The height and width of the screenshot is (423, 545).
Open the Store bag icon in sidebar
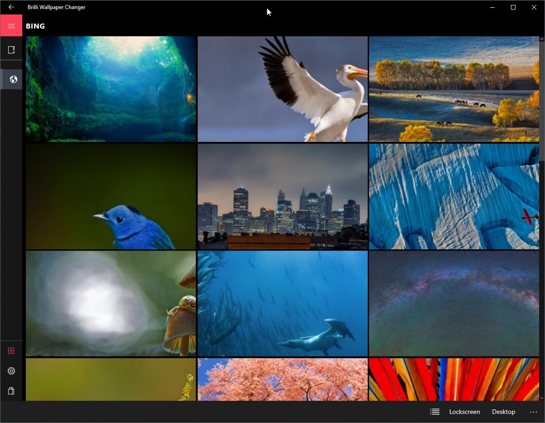(x=11, y=391)
